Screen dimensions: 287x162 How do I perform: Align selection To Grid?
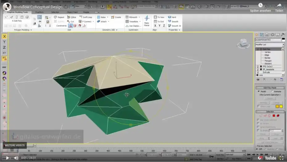[159, 21]
